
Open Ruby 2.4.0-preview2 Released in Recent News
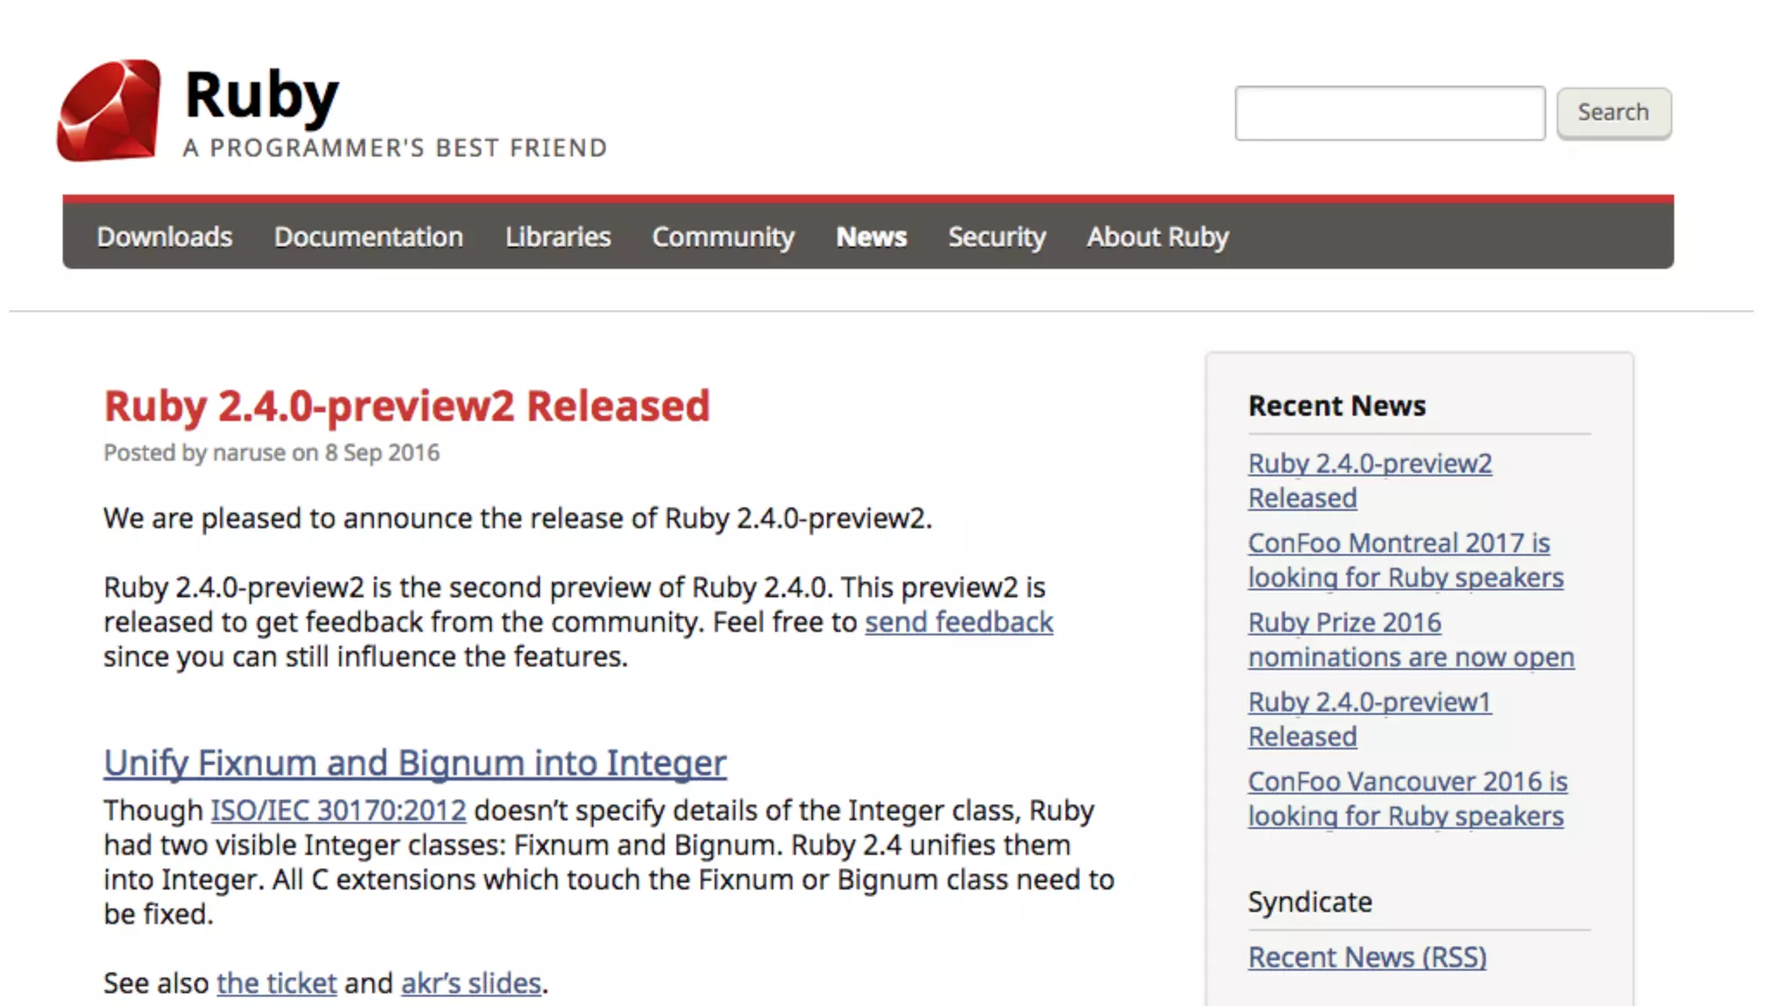[x=1369, y=480]
